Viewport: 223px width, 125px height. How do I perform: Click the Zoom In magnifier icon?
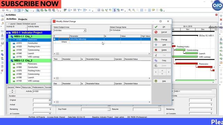click(x=130, y=10)
